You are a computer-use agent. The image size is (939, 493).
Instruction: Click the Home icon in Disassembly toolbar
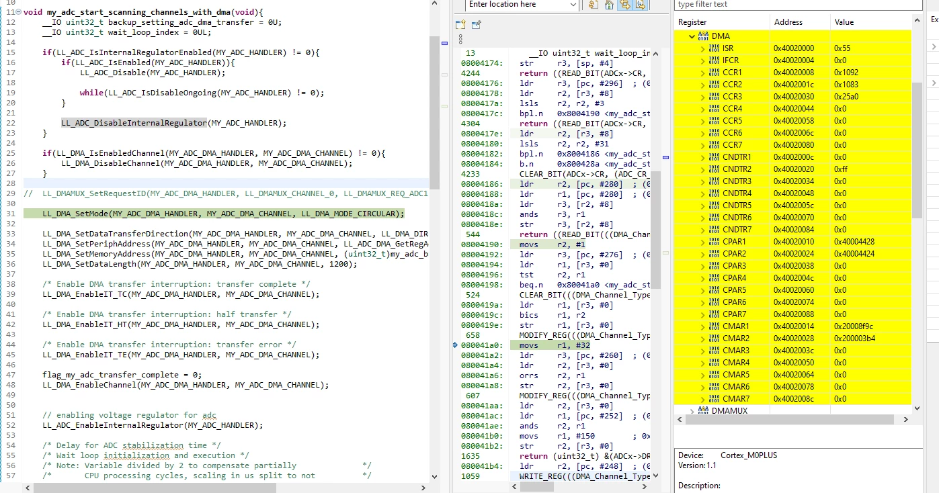[609, 5]
